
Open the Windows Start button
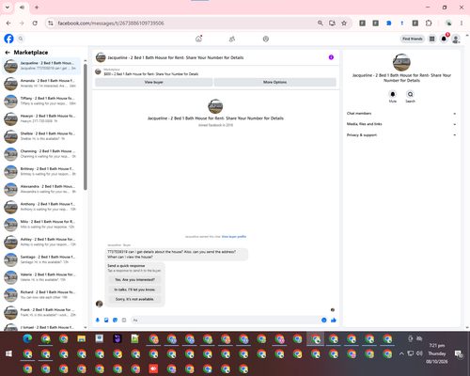pos(9,353)
